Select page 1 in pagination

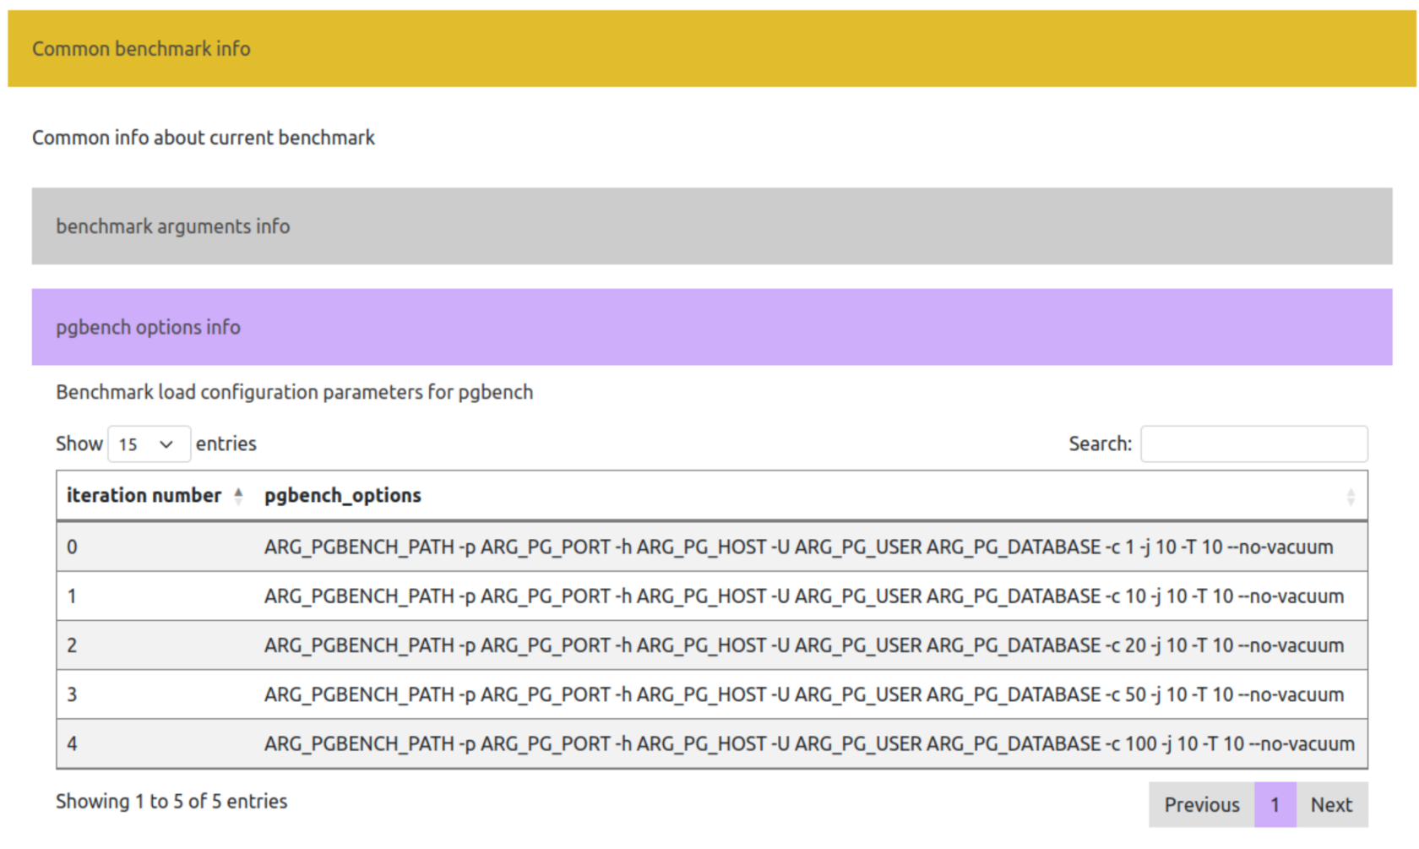(1275, 805)
